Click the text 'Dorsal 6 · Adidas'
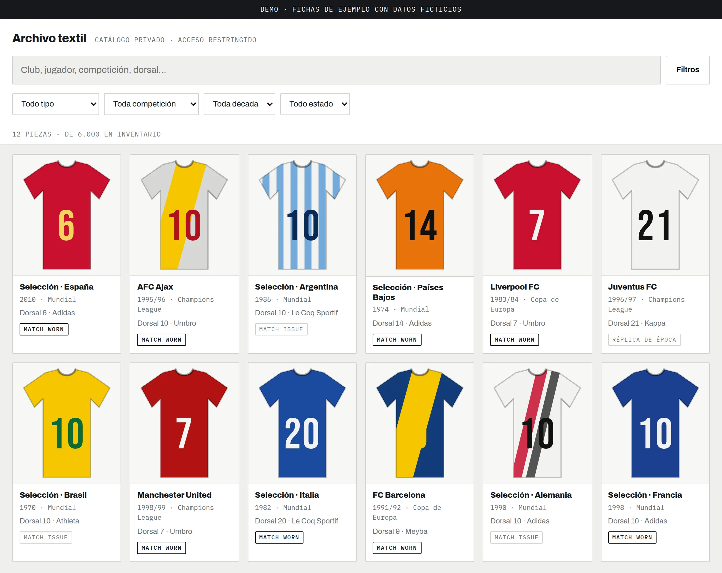 pyautogui.click(x=47, y=313)
